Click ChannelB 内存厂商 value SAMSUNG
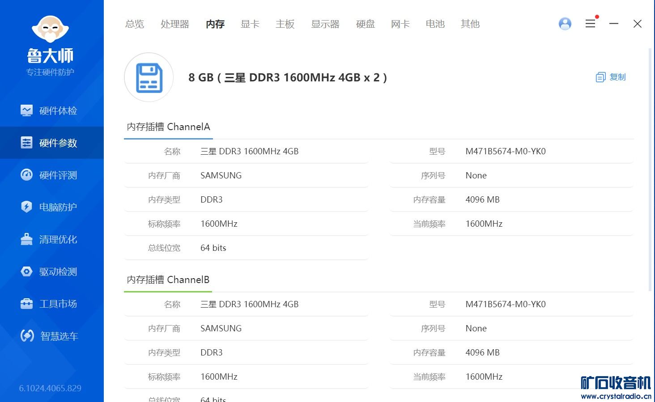This screenshot has height=402, width=655. click(221, 328)
